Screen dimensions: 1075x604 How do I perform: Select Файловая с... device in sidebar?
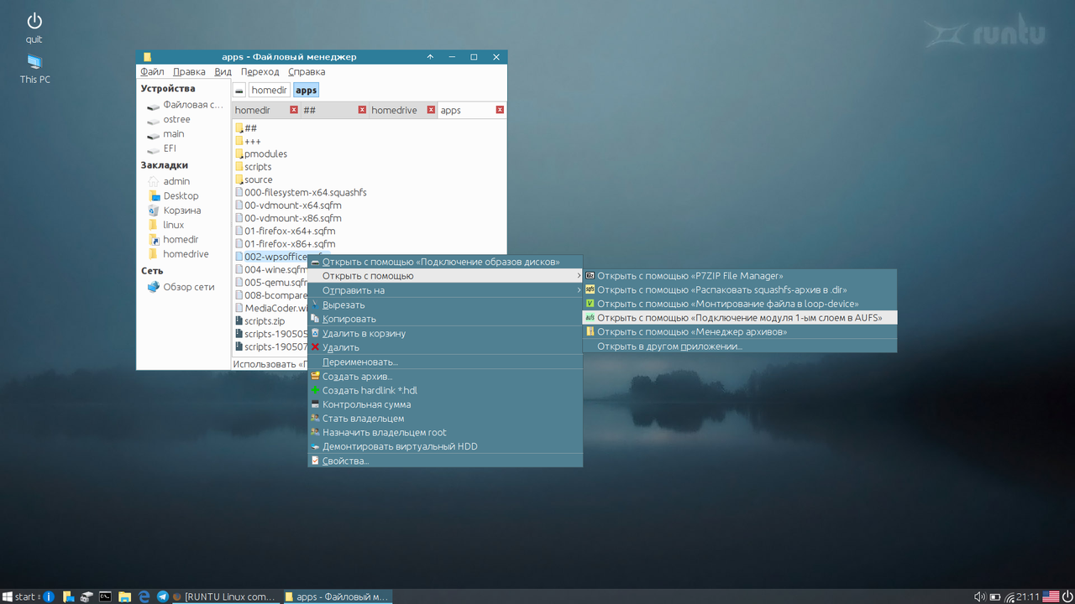[185, 105]
